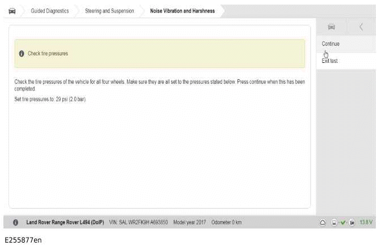Click the info icon beside Check tire pressures
The width and height of the screenshot is (381, 250).
coord(22,54)
